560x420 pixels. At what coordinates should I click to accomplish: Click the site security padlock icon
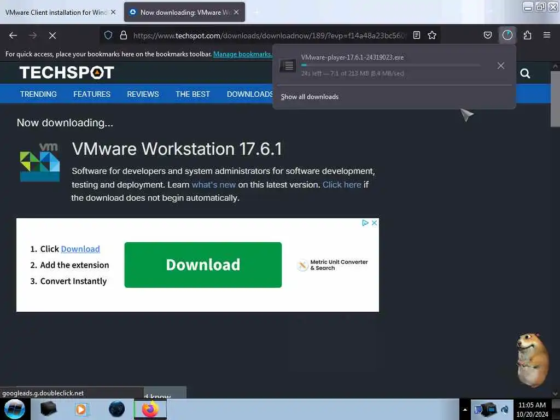tap(124, 35)
